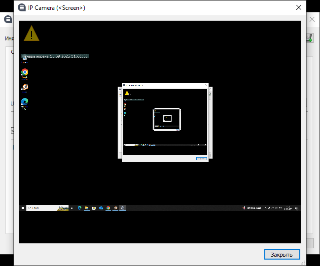Screen dimensions: 320x266
Task: Click the Microsoft Edge desktop icon in preview
Action: [25, 102]
